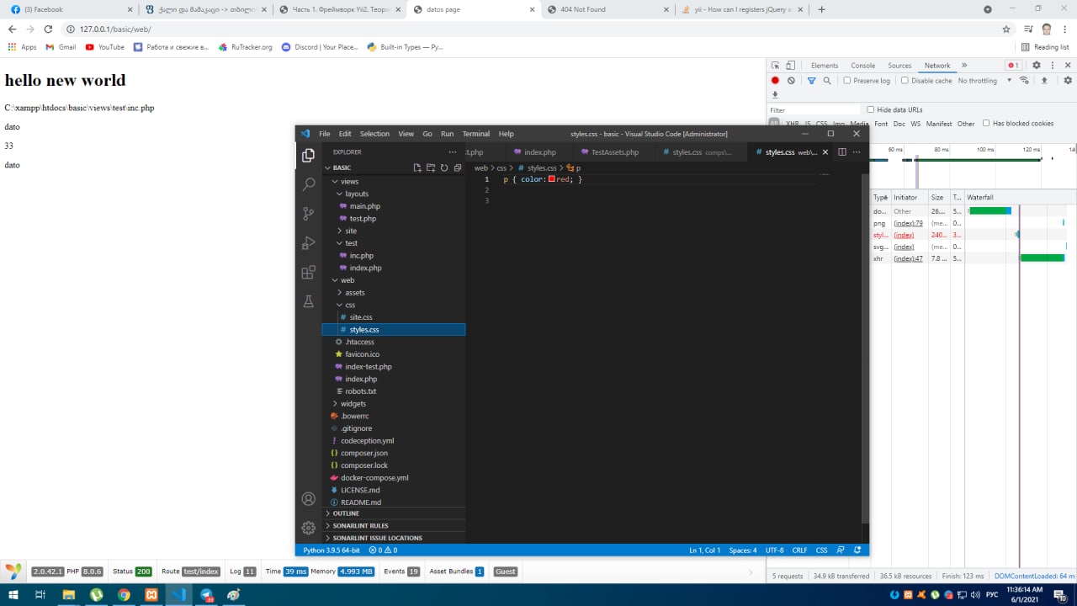This screenshot has width=1077, height=606.
Task: Open Explorer view in VS Code activity bar
Action: [x=308, y=155]
